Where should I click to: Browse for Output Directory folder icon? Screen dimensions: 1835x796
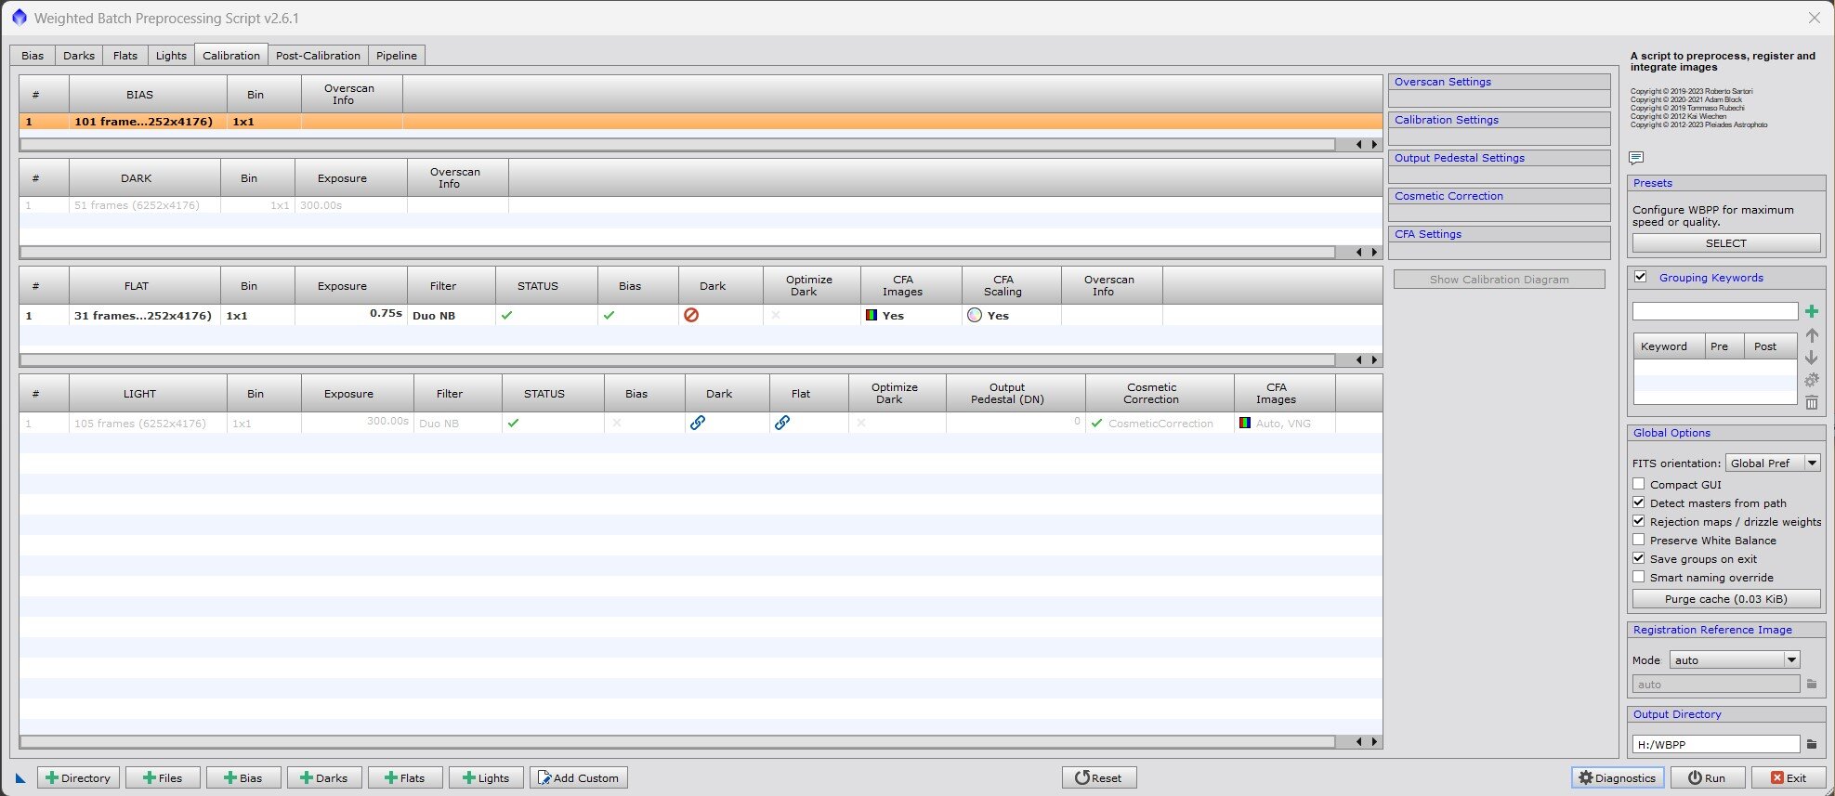(1811, 744)
